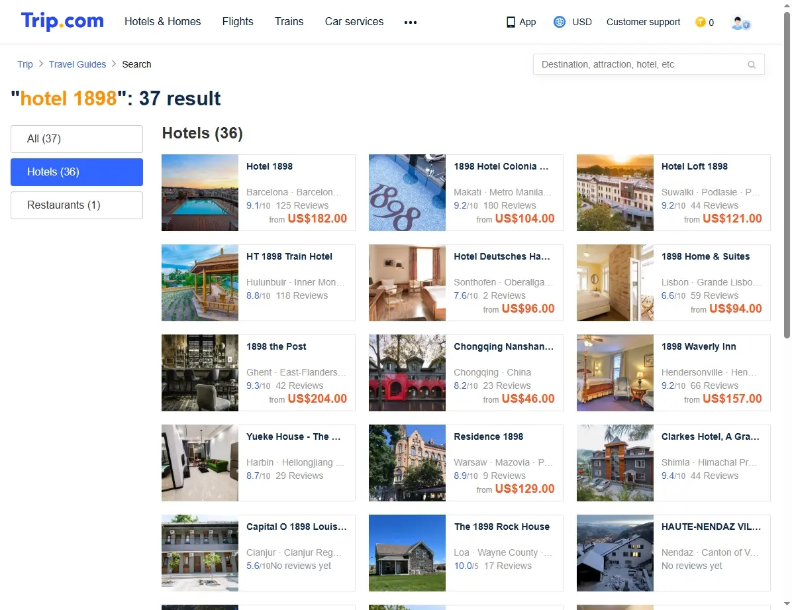Open 1898 the Post thumbnail

(200, 372)
